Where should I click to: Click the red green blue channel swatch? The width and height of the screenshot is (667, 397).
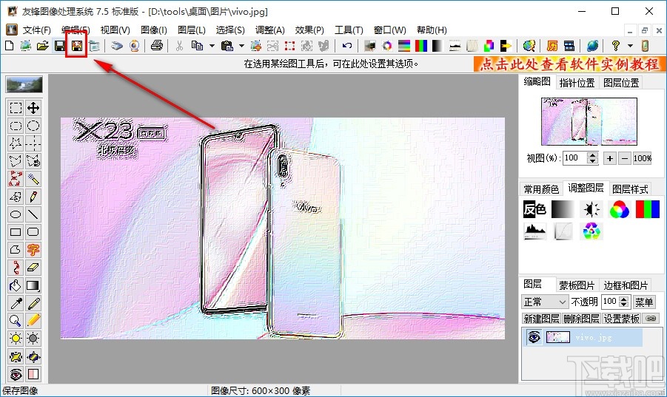[x=648, y=209]
